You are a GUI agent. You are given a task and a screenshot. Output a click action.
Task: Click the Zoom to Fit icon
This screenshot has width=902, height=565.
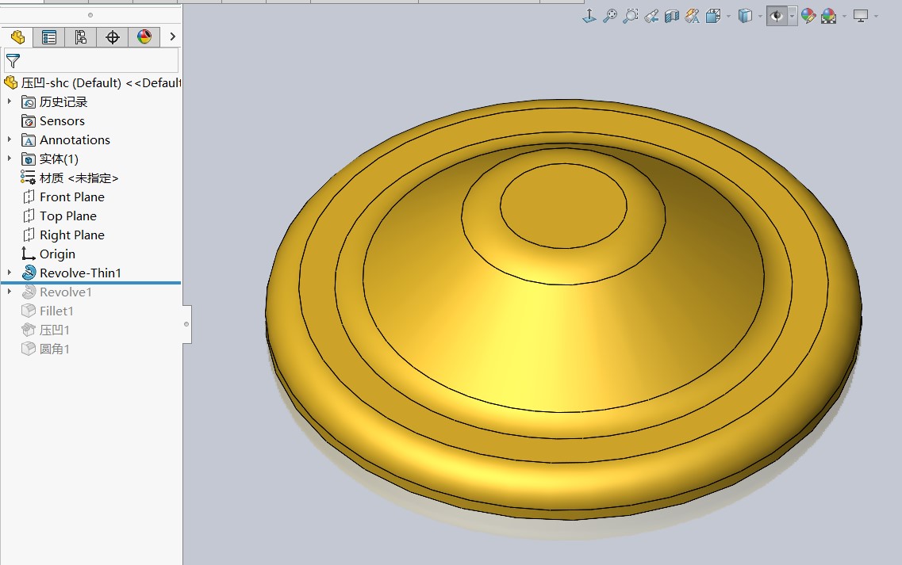[609, 16]
